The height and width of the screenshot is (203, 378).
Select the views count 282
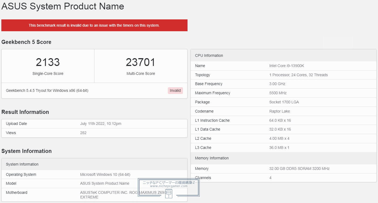83,133
